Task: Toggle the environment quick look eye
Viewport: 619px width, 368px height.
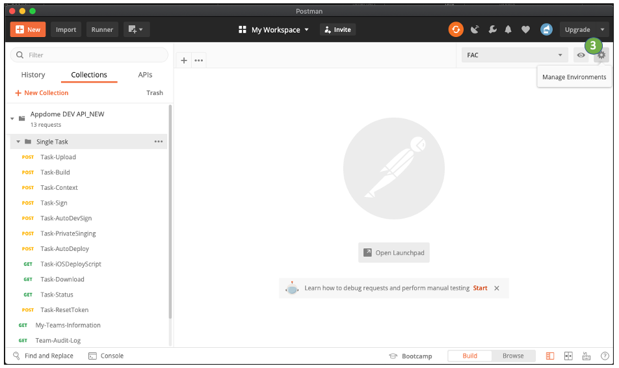Action: tap(581, 55)
